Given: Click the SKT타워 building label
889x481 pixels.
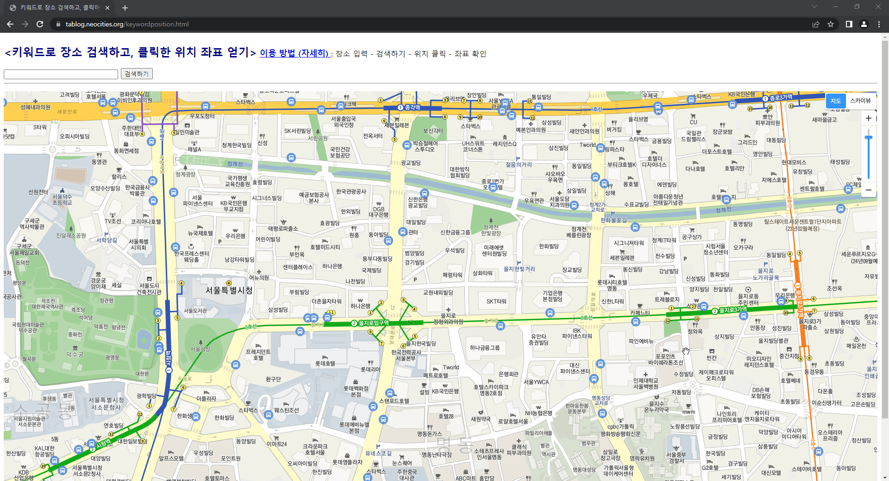Looking at the screenshot, I should click(x=496, y=301).
